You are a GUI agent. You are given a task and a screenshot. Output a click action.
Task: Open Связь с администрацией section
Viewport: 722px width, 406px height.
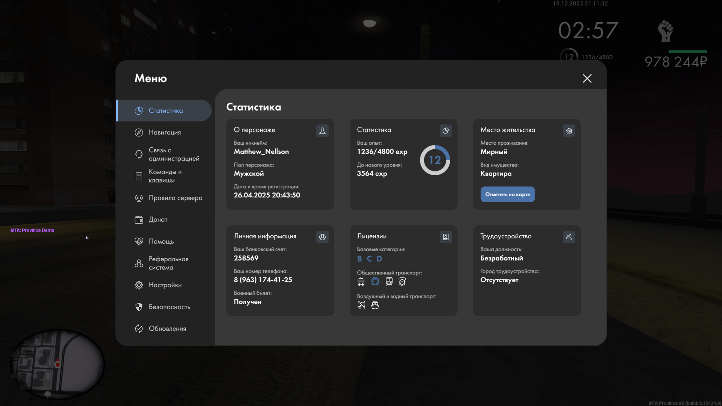coord(173,154)
